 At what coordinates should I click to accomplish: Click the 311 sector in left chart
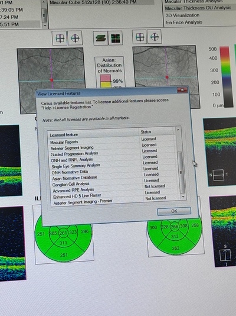coord(63,243)
